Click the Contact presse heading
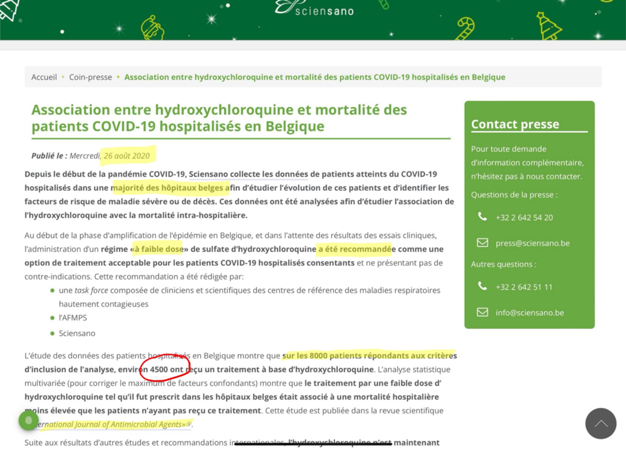 pos(515,124)
